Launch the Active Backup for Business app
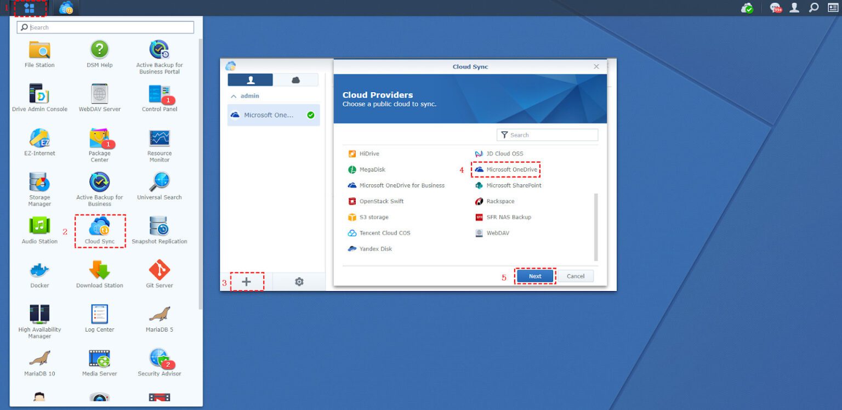 click(100, 190)
